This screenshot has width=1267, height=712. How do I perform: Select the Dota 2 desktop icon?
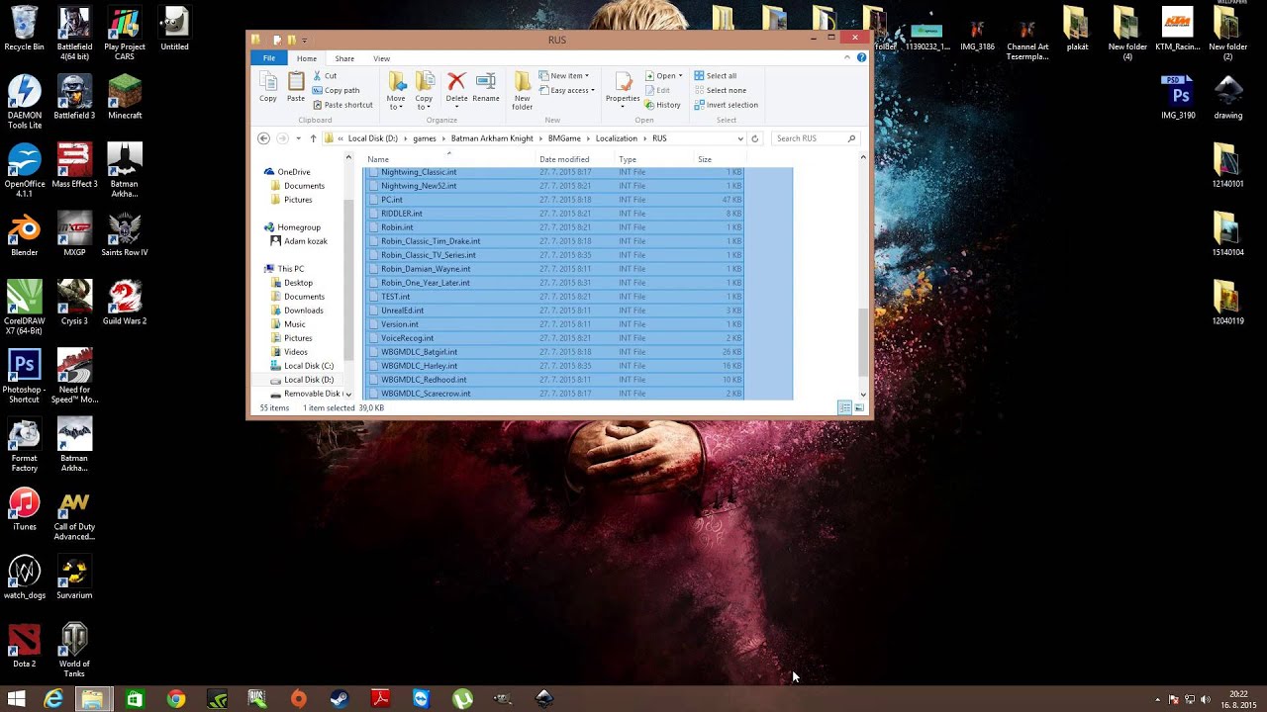coord(25,647)
